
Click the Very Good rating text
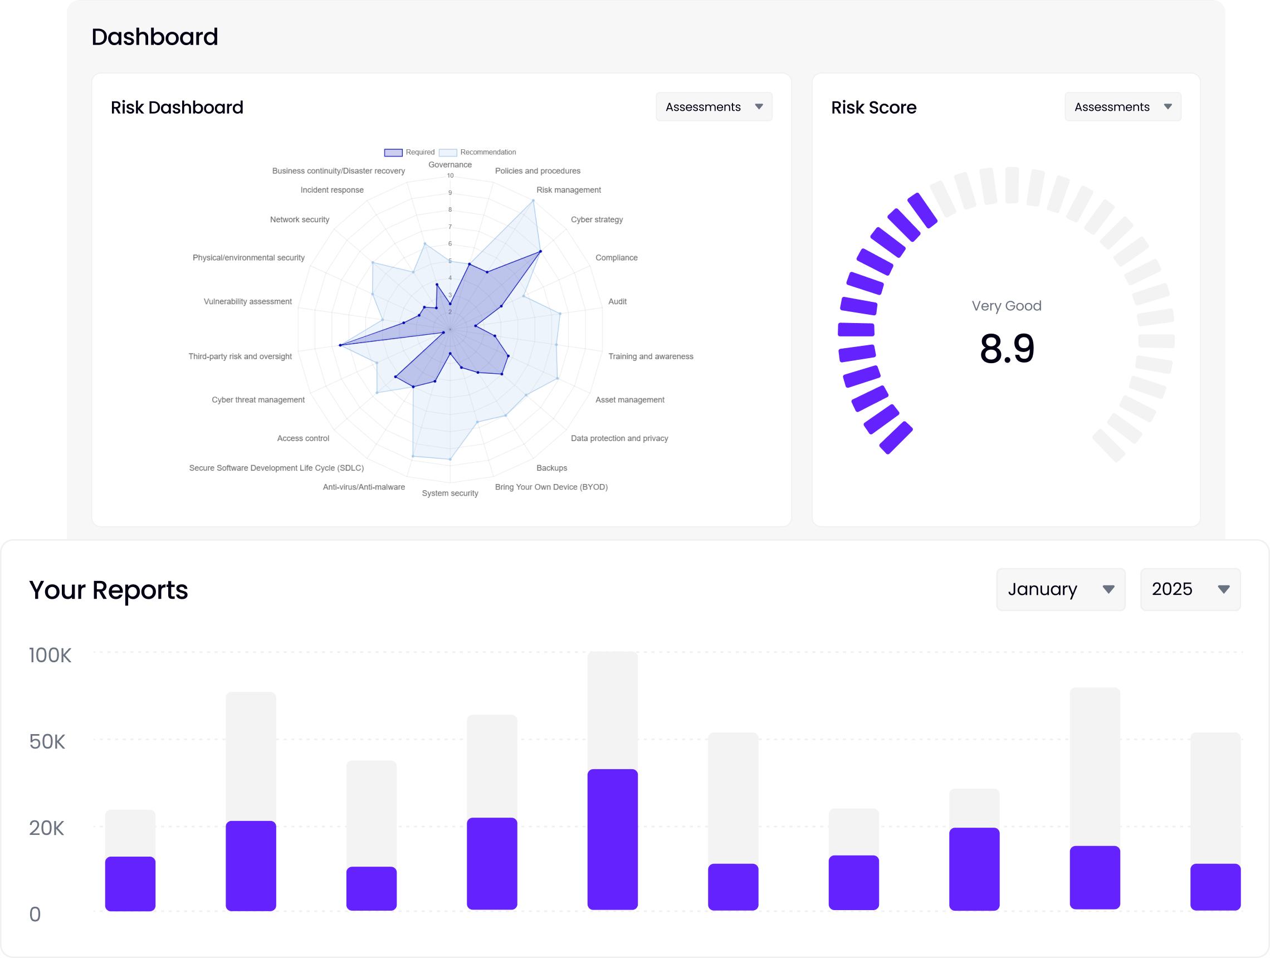[1006, 305]
